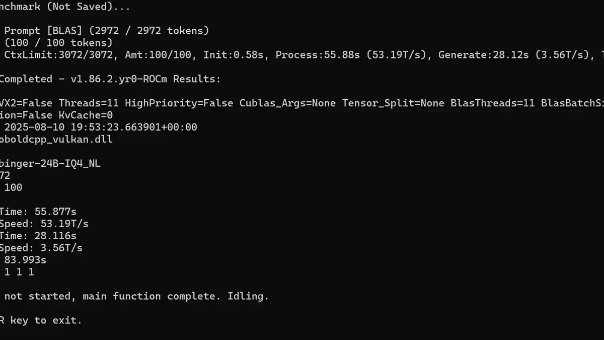Click the "Tensor_Split=None" setting text

(x=393, y=103)
